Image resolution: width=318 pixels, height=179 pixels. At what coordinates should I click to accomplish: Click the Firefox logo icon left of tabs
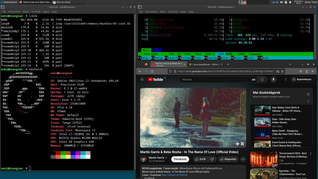146,64
